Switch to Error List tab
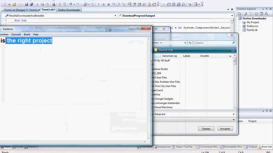This screenshot has width=273, height=153. pyautogui.click(x=265, y=147)
